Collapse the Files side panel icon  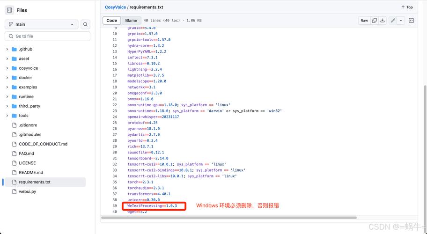pos(9,10)
